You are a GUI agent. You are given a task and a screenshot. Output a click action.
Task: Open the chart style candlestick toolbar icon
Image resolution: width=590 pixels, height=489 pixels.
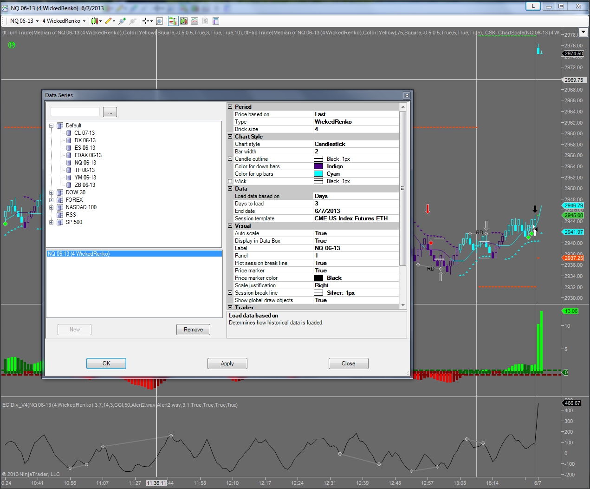click(x=95, y=21)
